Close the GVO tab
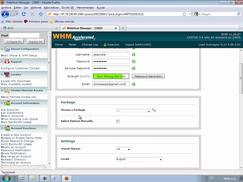 pyautogui.click(x=56, y=28)
